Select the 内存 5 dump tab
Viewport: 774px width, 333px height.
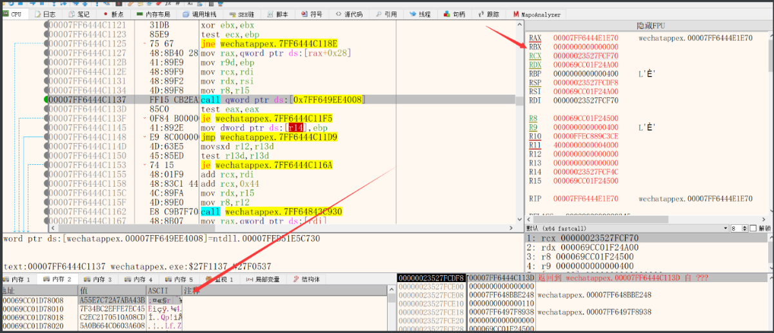179,280
